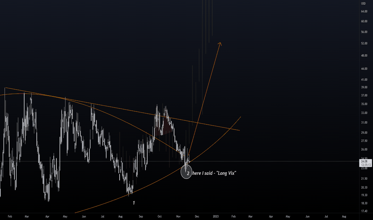Click the bar countdown timer 12:35:13
373x220 pixels.
(x=366, y=165)
